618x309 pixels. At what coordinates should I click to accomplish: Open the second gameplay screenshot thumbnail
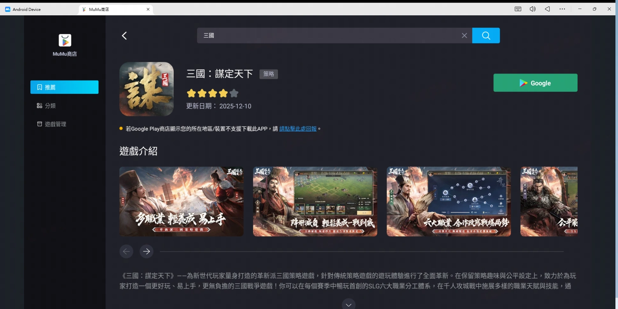[315, 201]
